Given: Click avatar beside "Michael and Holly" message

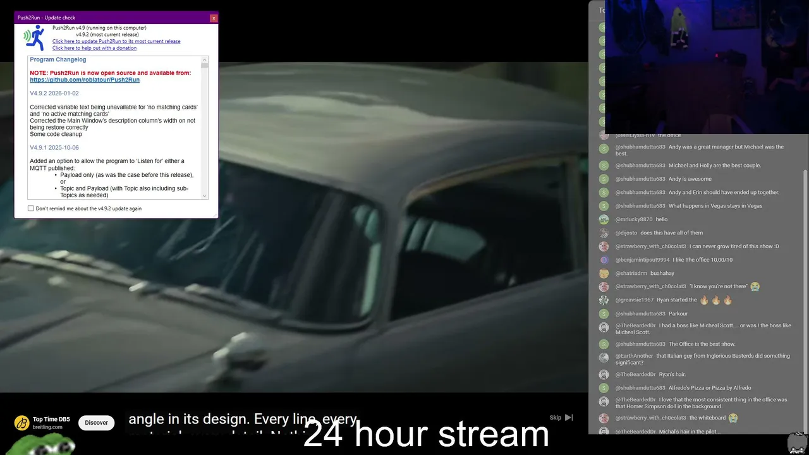Looking at the screenshot, I should click(x=604, y=166).
